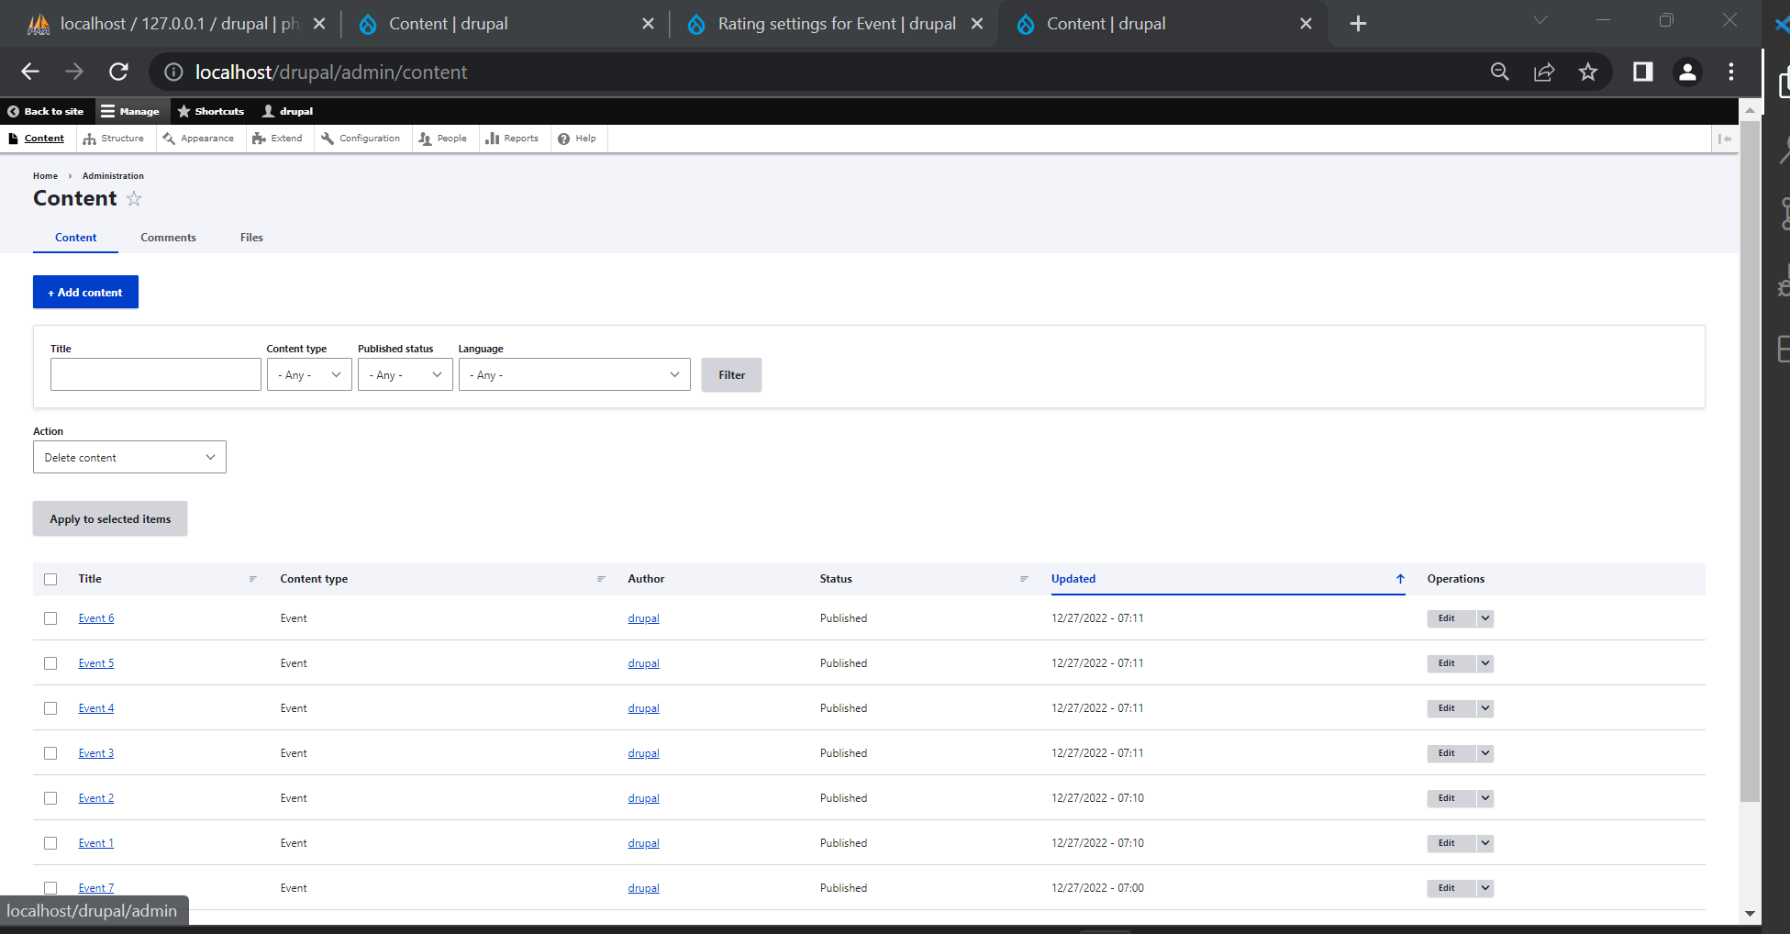Click the share page icon in address bar
The image size is (1790, 934).
pyautogui.click(x=1544, y=72)
